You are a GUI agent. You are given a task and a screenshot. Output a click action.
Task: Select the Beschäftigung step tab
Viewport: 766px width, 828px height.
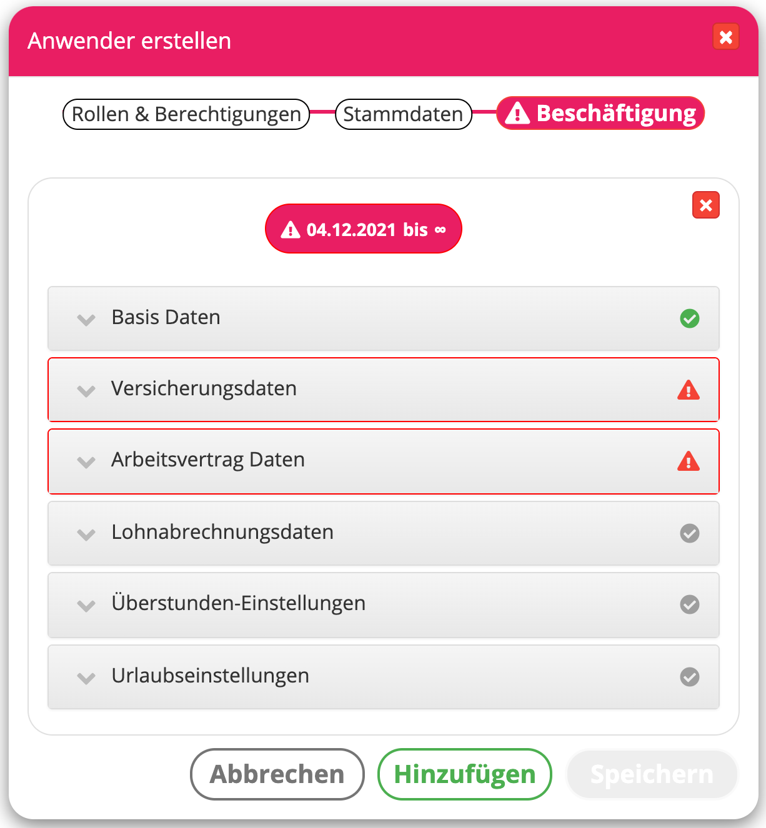click(600, 114)
